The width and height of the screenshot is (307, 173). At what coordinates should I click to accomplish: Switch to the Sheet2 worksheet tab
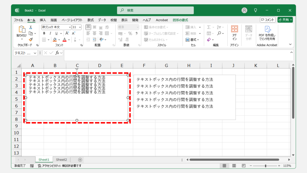[61, 160]
